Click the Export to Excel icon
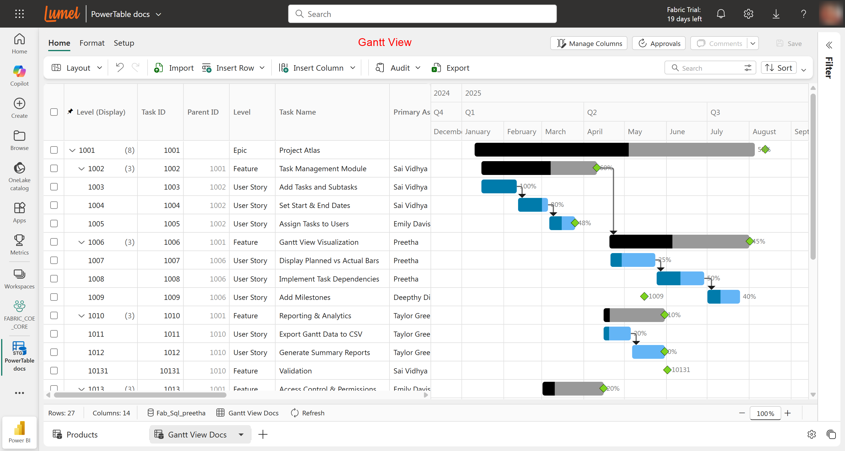Screen dimensions: 845x451 coord(436,68)
